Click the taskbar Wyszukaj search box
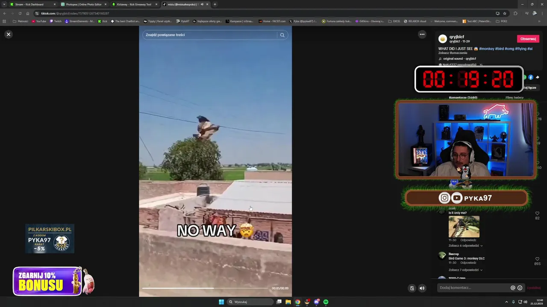 (250, 302)
